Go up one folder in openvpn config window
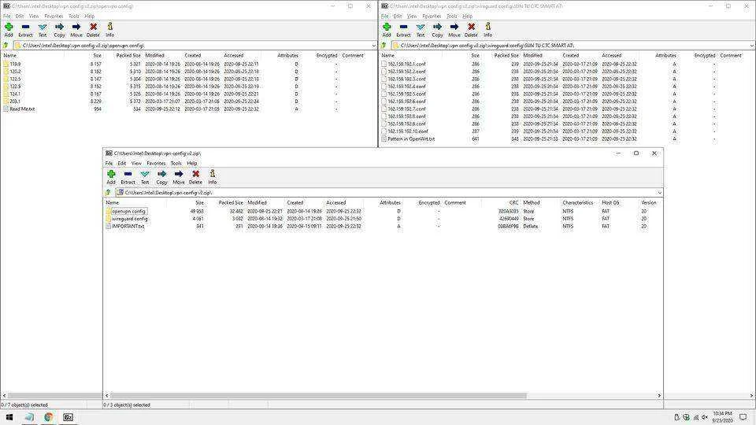Viewport: 756px width, 425px height. tap(6, 46)
